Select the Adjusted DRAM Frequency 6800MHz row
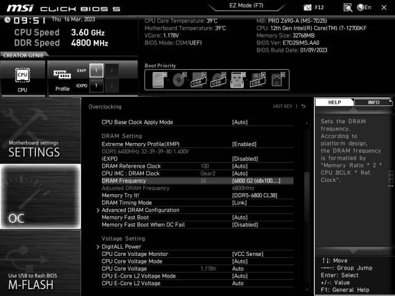Image resolution: width=395 pixels, height=296 pixels. (197, 188)
